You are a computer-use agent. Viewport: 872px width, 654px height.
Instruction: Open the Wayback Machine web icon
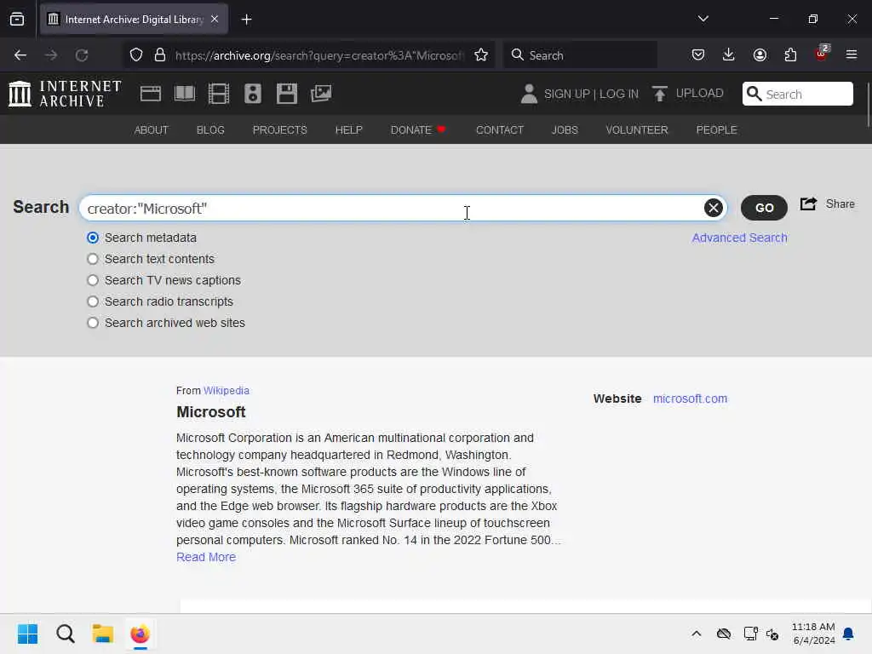pyautogui.click(x=150, y=94)
